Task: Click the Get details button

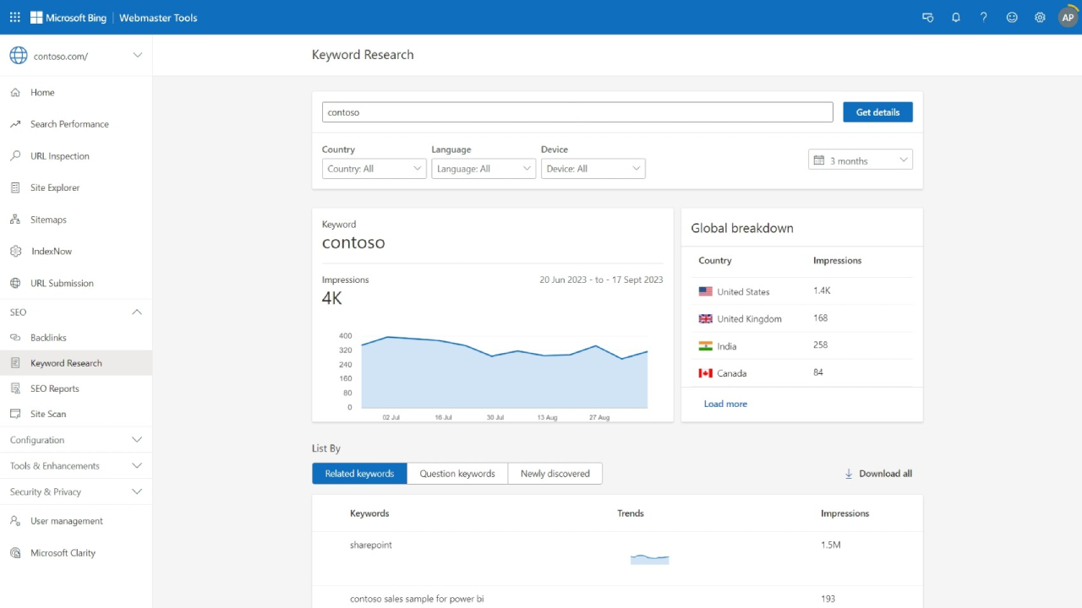Action: pyautogui.click(x=877, y=112)
